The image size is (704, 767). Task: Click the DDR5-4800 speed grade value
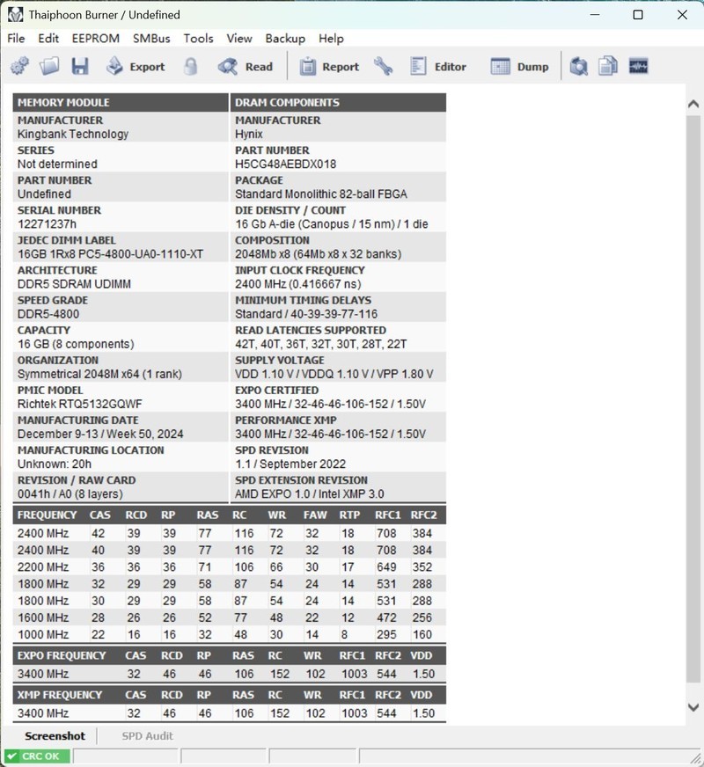48,314
